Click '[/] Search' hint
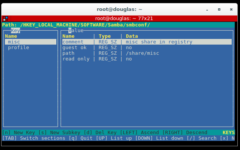 tap(201, 138)
